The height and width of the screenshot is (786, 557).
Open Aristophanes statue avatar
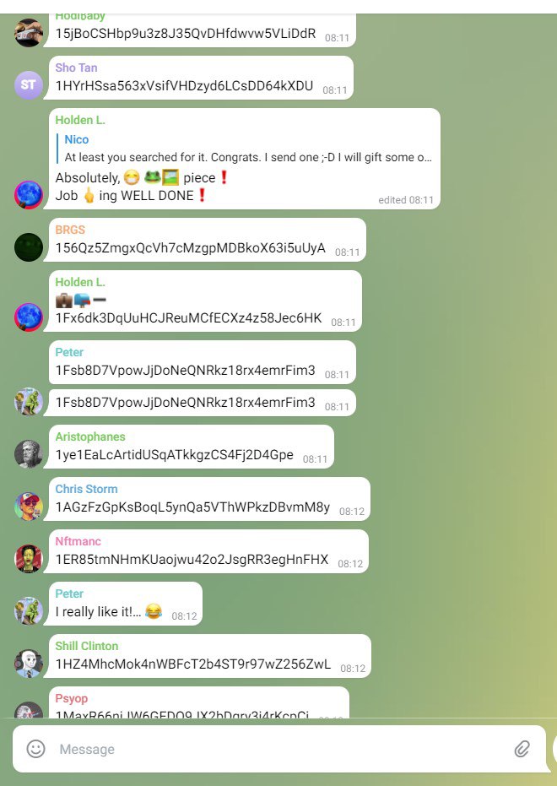[29, 454]
